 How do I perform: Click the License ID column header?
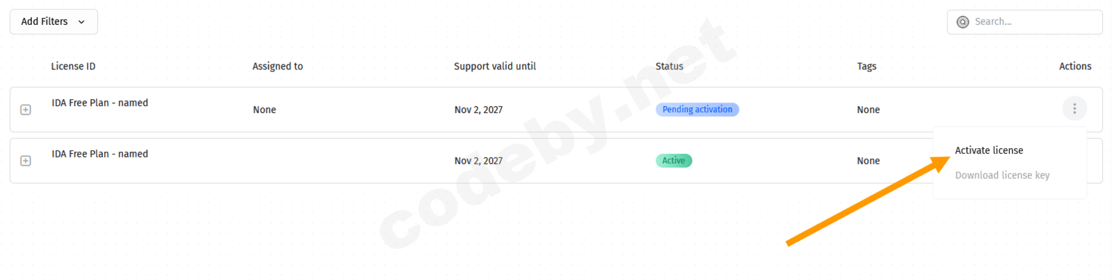click(73, 67)
